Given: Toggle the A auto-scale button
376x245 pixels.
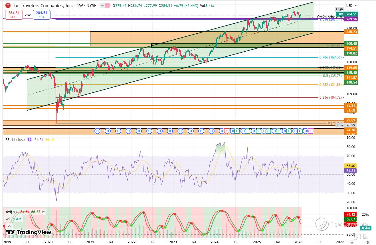Looking at the screenshot, I should pos(352,242).
